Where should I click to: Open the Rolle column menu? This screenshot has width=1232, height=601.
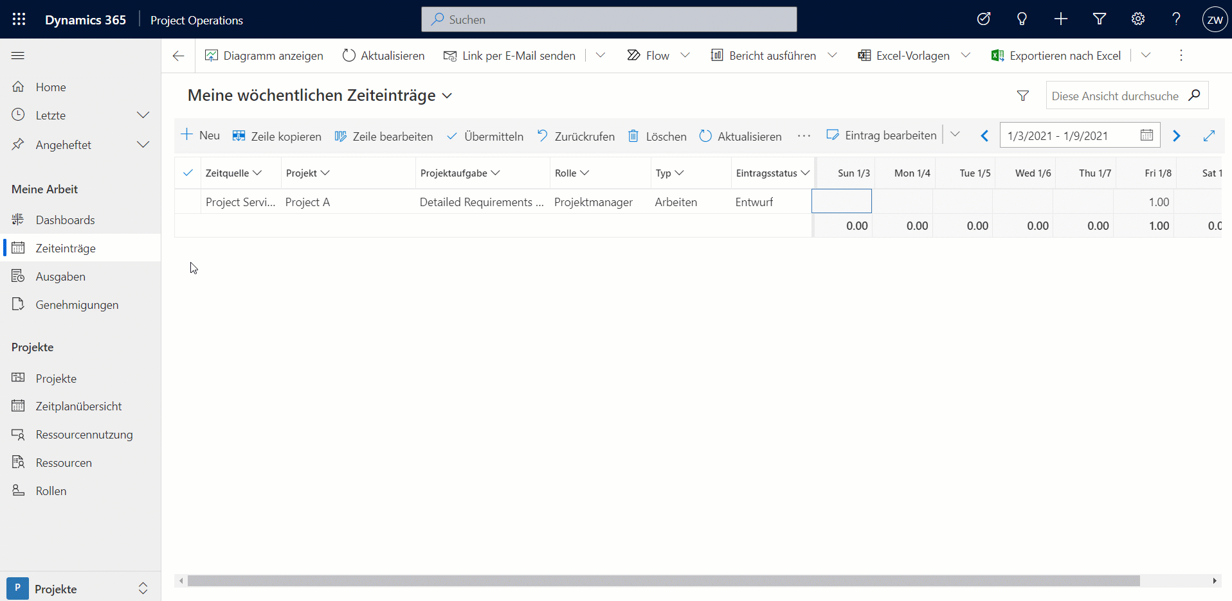pos(572,173)
